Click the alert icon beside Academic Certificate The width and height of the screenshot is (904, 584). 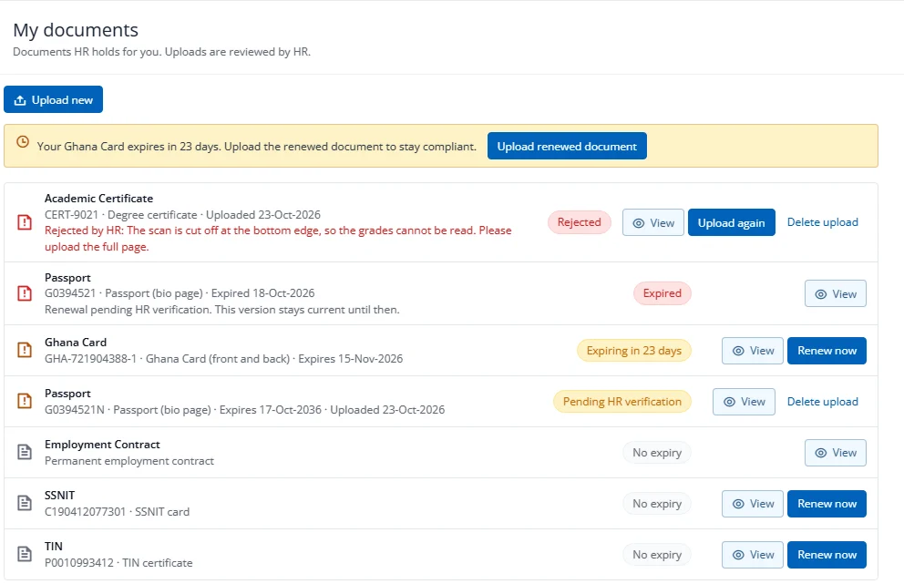point(25,222)
